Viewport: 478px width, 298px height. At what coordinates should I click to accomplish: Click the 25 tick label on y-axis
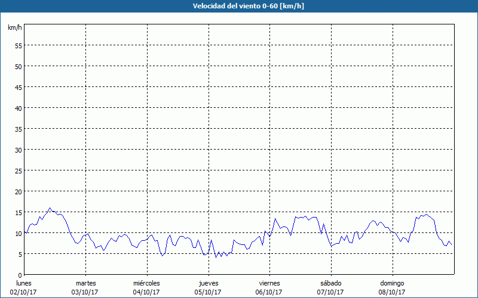pyautogui.click(x=19, y=170)
